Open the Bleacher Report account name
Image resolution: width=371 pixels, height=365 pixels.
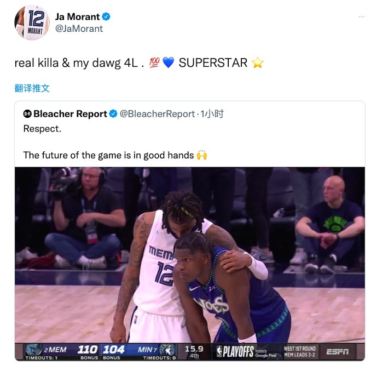(x=70, y=114)
